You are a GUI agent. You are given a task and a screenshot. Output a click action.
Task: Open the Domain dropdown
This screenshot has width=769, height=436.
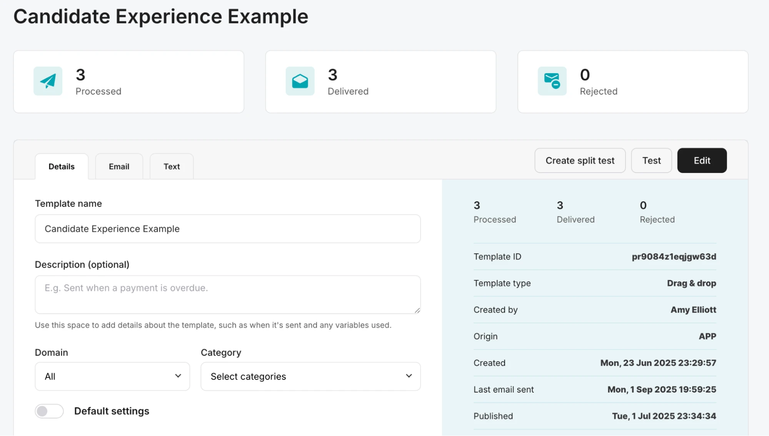112,376
